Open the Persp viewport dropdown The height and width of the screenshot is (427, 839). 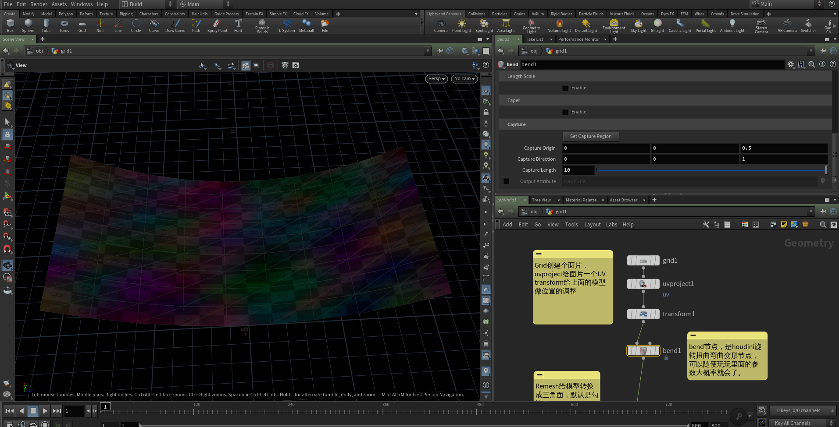(436, 79)
